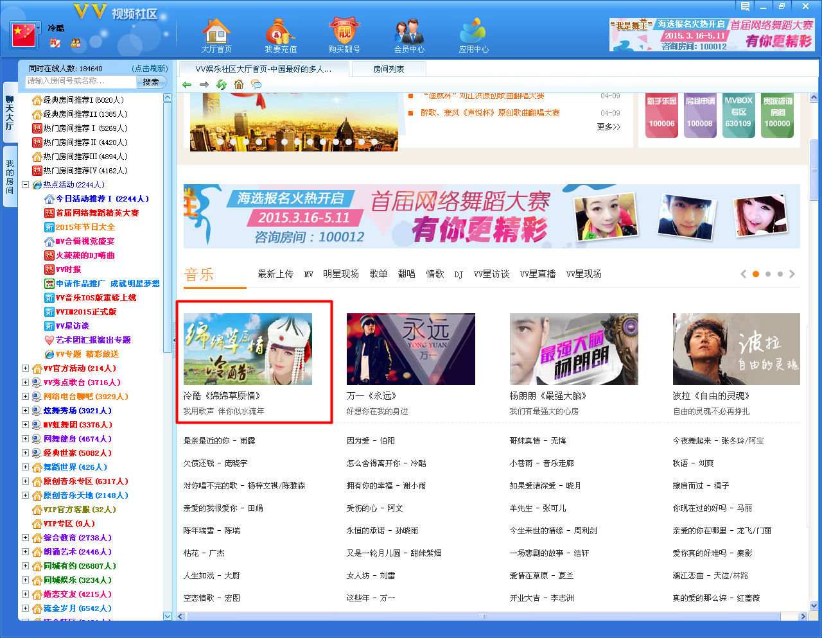822x638 pixels.
Task: Click the 点击刷新 refresh link
Action: pos(149,69)
